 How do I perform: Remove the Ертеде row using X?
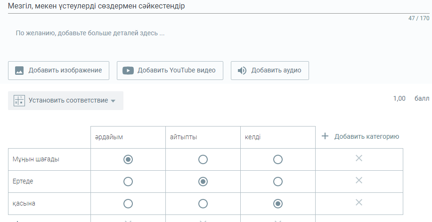[359, 180]
